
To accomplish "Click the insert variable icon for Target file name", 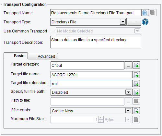I will coord(136,75).
